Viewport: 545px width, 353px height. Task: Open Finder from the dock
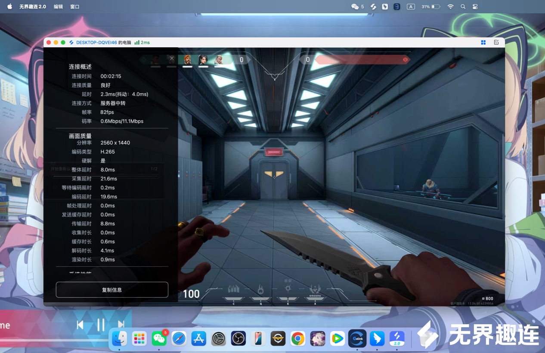[x=119, y=339]
